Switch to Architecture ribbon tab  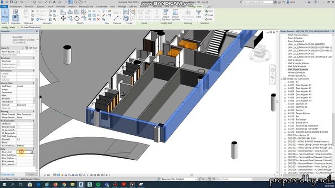coord(16,7)
